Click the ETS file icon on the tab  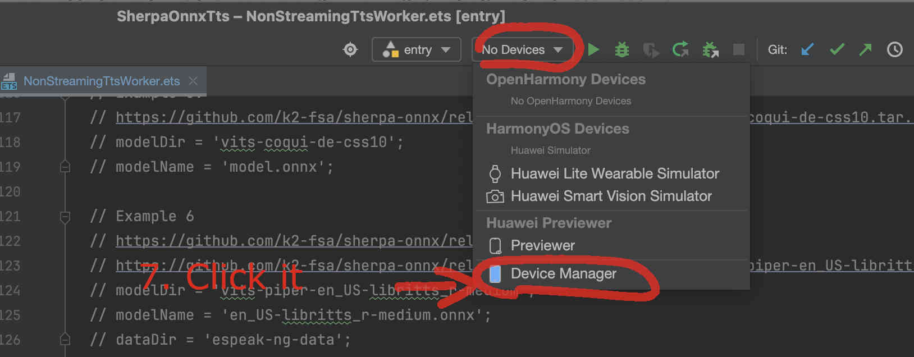pyautogui.click(x=9, y=81)
